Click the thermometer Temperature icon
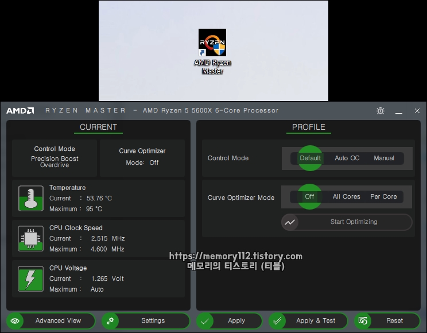Image resolution: width=427 pixels, height=333 pixels. (x=30, y=198)
